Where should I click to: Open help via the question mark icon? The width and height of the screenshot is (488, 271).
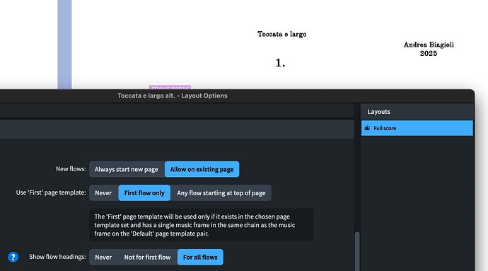click(13, 258)
